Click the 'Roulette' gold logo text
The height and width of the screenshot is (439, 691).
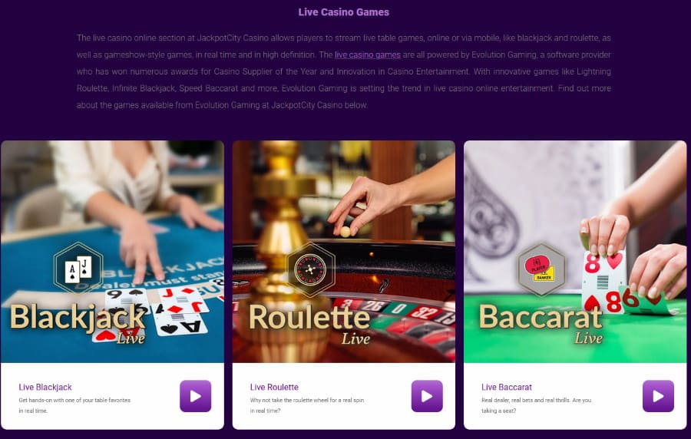309,318
